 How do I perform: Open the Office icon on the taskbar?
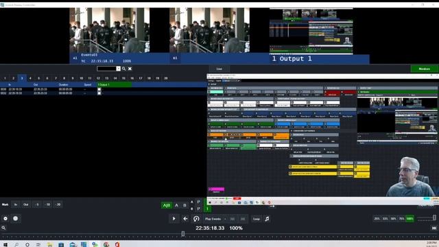(117, 244)
